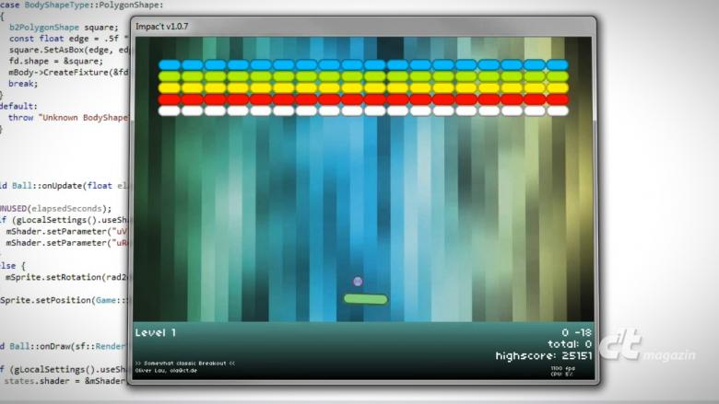Click the rightmost green brick

coord(558,76)
